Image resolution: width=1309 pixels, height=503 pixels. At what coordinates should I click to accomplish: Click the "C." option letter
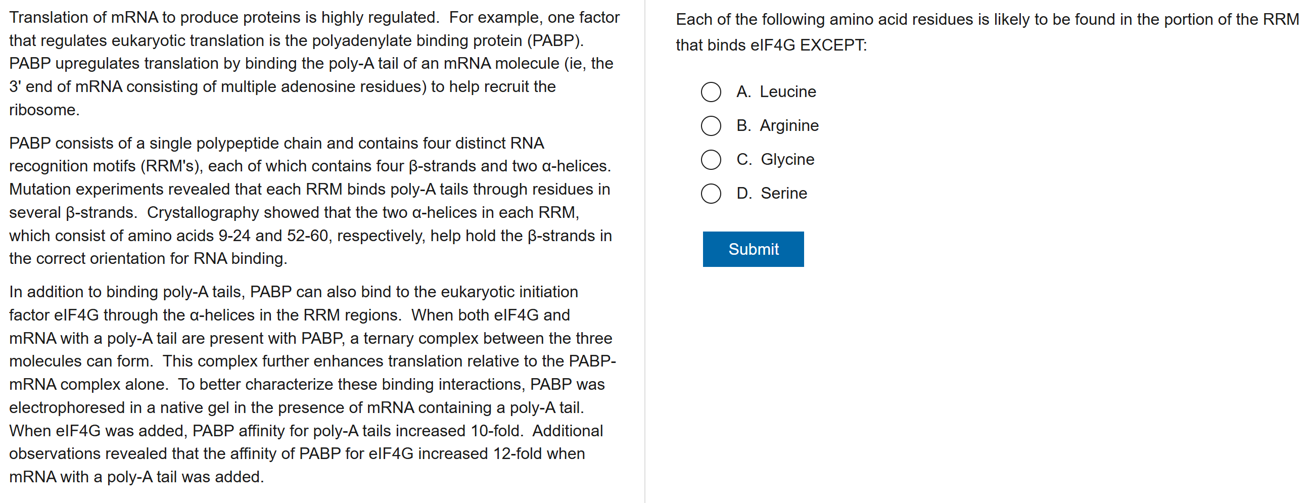click(x=743, y=160)
